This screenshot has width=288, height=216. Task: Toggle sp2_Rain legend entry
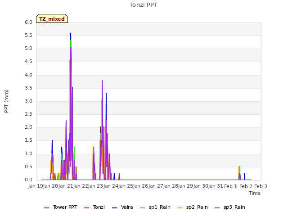coord(193,207)
